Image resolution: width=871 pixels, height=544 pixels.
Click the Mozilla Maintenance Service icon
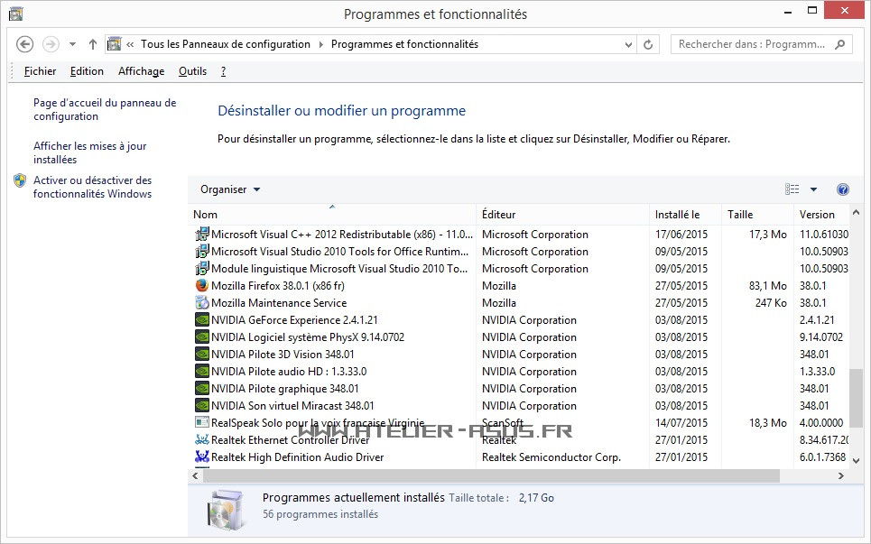pos(202,303)
